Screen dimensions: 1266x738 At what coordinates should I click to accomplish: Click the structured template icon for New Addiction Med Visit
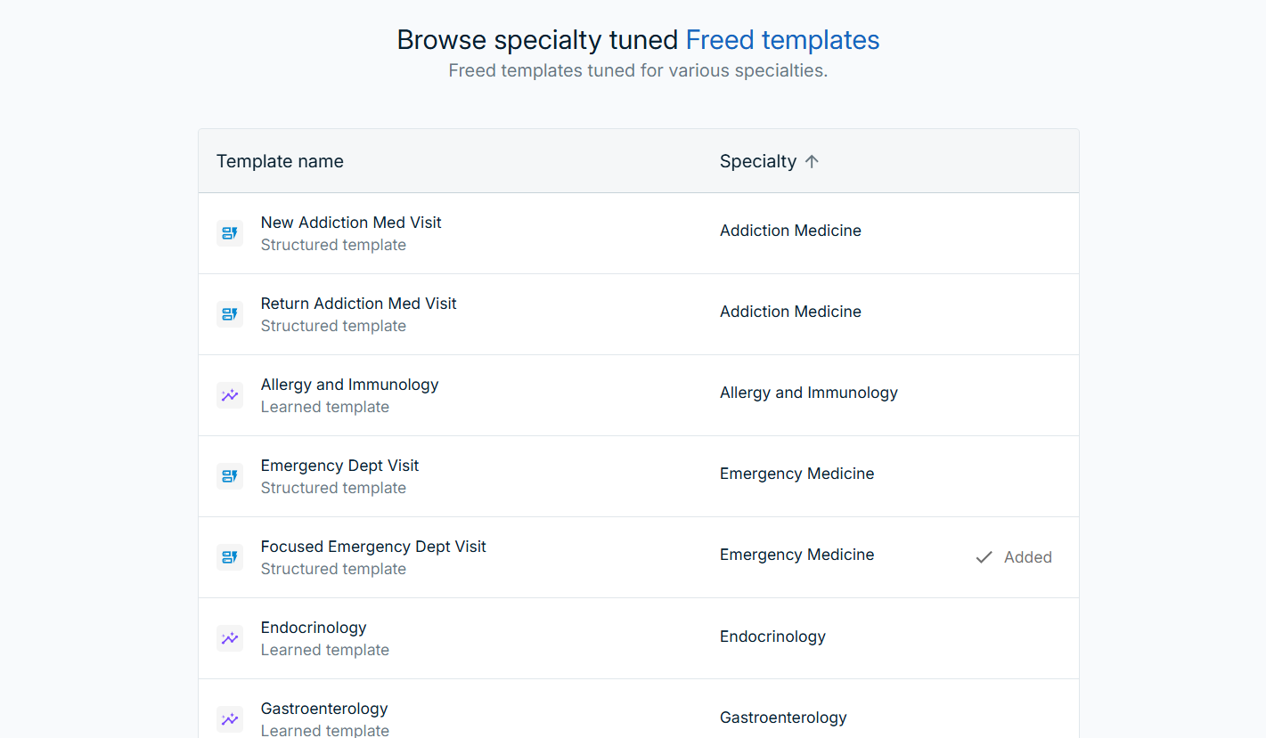point(230,232)
